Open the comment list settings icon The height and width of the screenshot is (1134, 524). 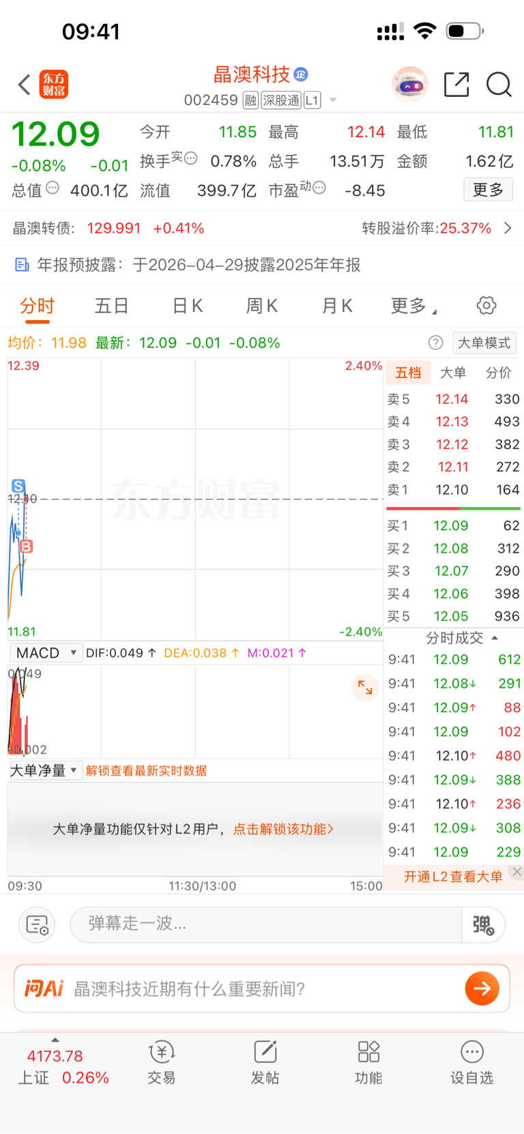coord(37,925)
